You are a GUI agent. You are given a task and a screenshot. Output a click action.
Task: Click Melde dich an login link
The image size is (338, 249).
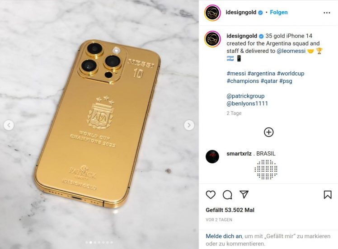coord(224,236)
